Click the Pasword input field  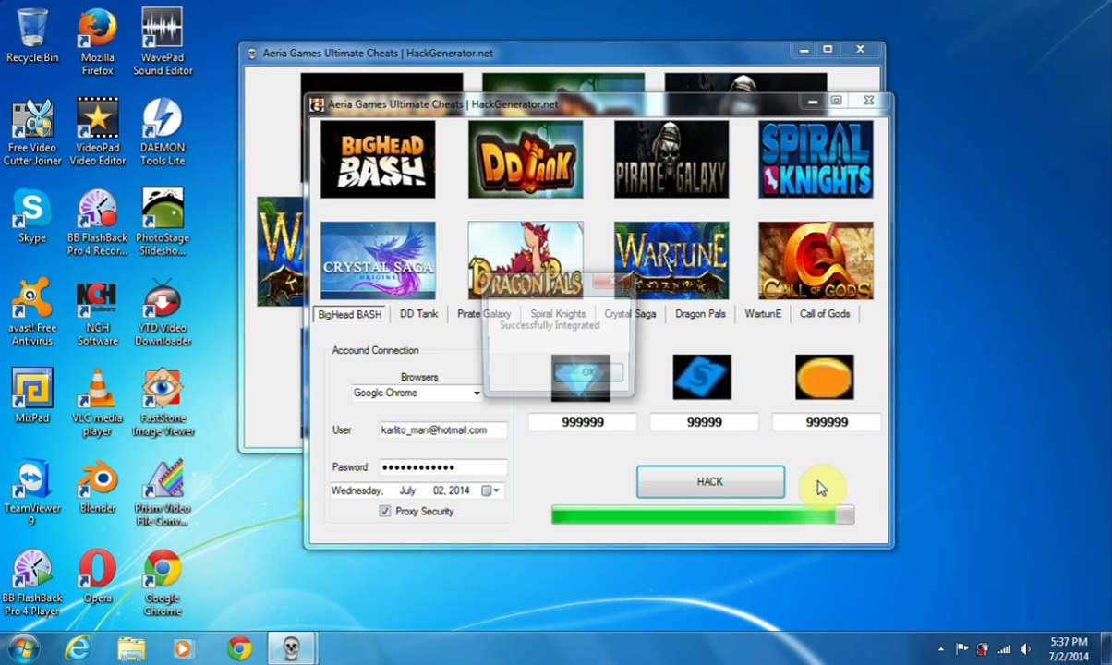[443, 466]
